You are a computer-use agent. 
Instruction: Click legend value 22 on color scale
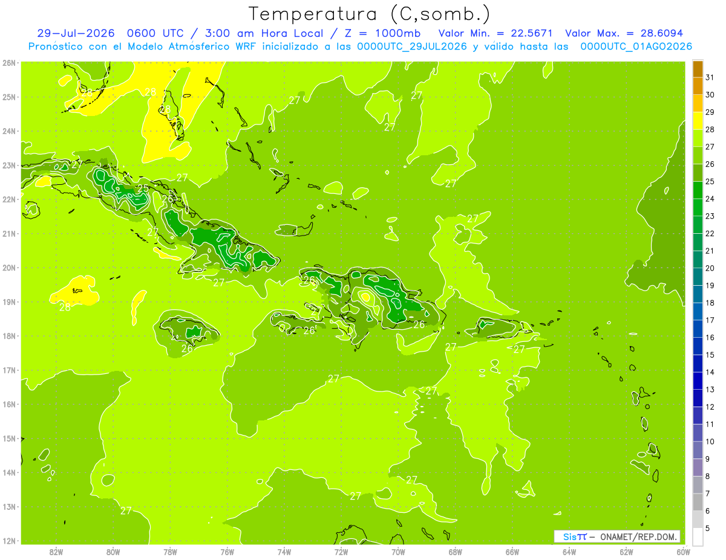pos(710,233)
